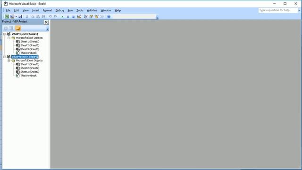The height and width of the screenshot is (170, 302).
Task: Open the Run menu
Action: tap(70, 10)
